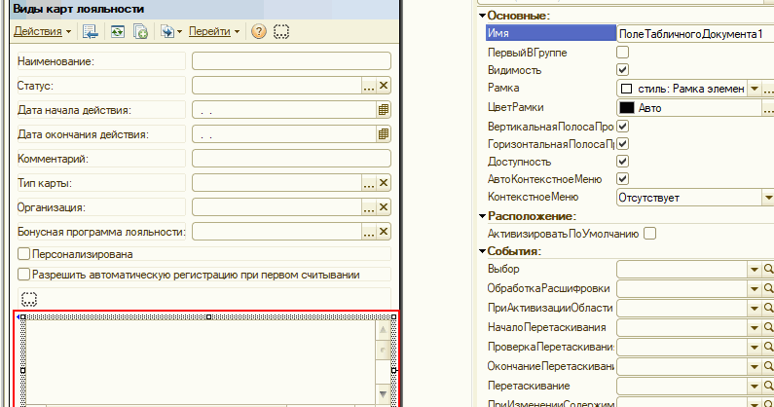Open Статус selection ellipsis button
This screenshot has height=407, width=774.
[369, 86]
